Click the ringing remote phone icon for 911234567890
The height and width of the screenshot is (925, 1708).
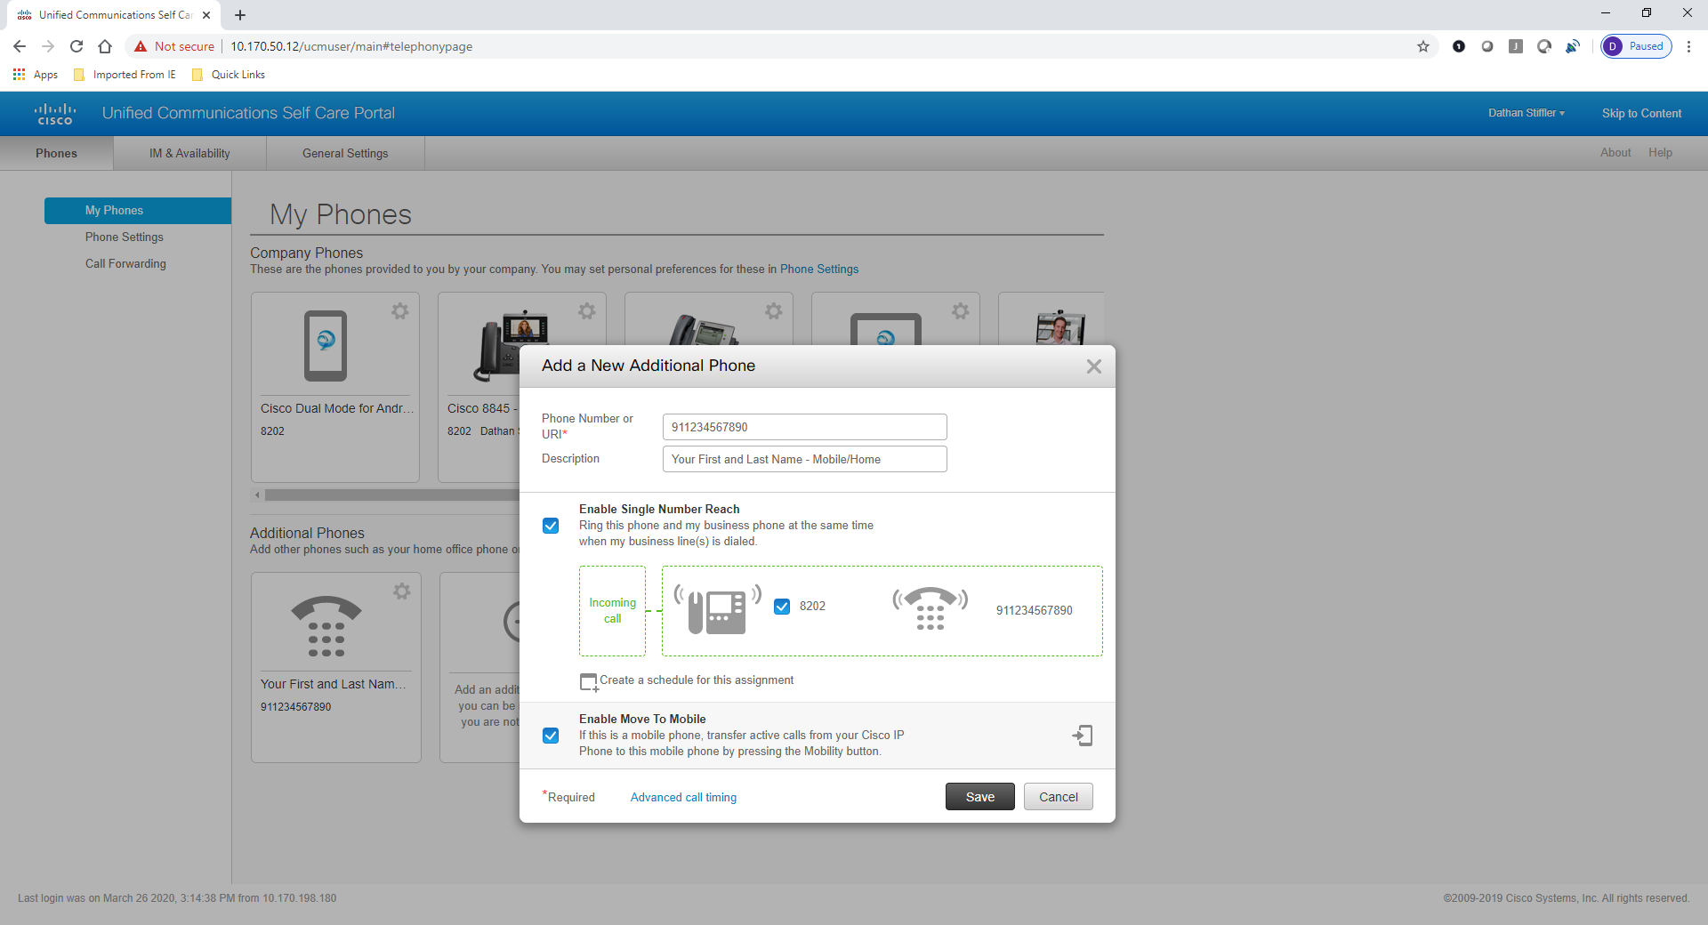(931, 609)
